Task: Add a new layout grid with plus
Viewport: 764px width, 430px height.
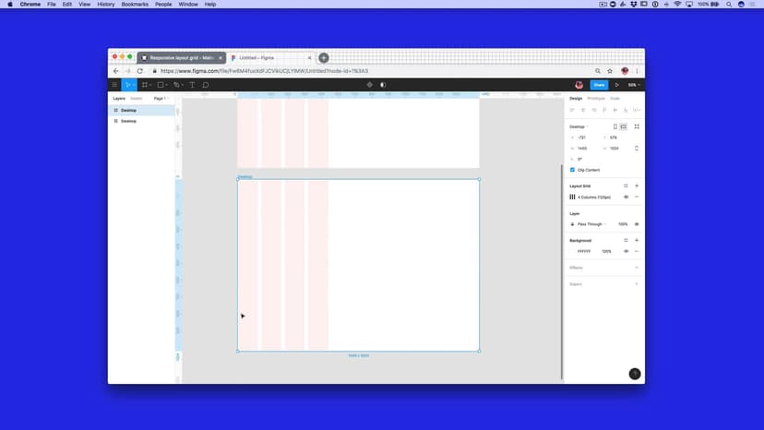Action: [x=637, y=185]
